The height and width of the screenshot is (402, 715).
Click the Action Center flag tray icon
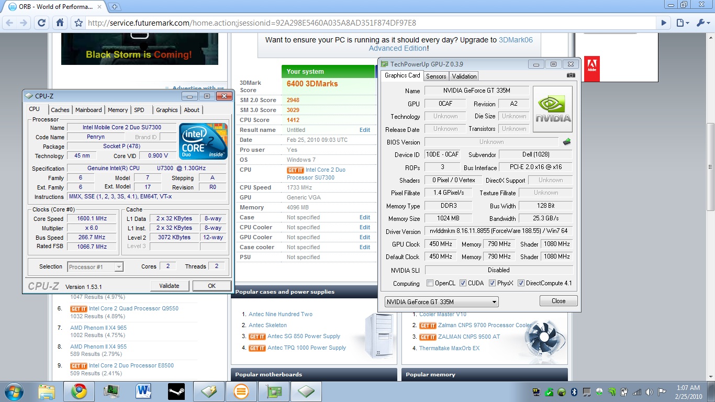(662, 392)
